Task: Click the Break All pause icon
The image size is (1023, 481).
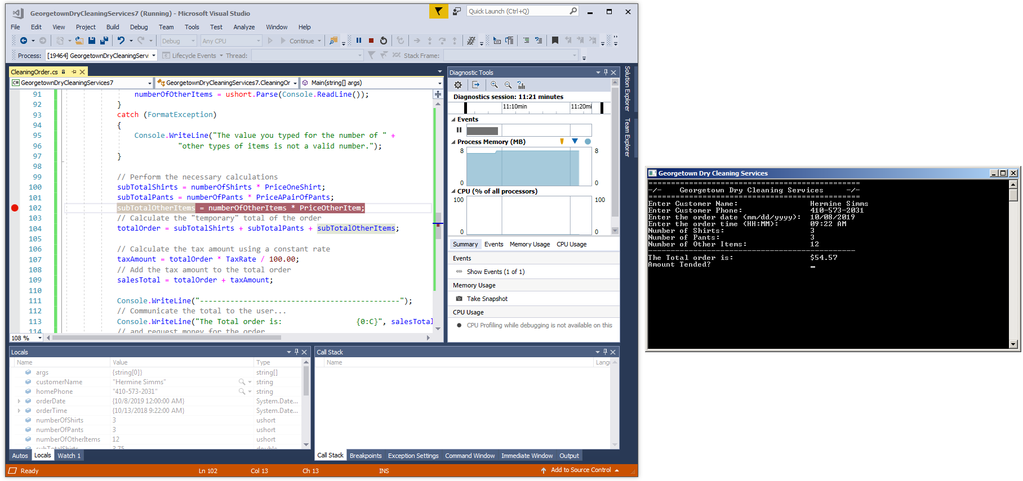Action: 359,41
